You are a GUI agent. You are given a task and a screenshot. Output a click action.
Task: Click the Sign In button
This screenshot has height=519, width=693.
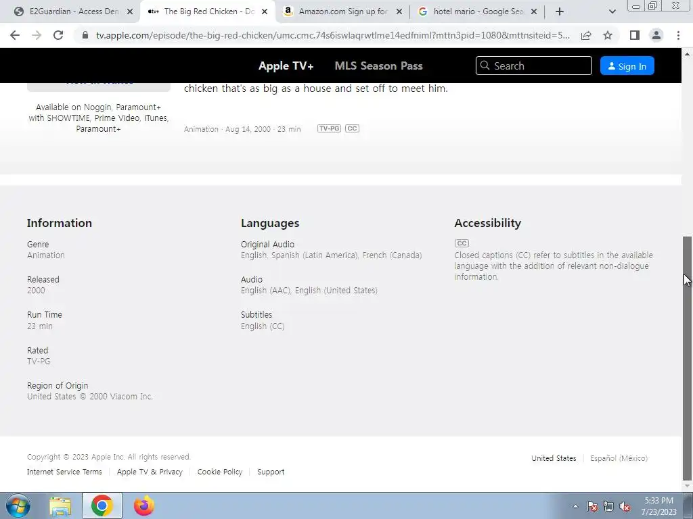627,66
